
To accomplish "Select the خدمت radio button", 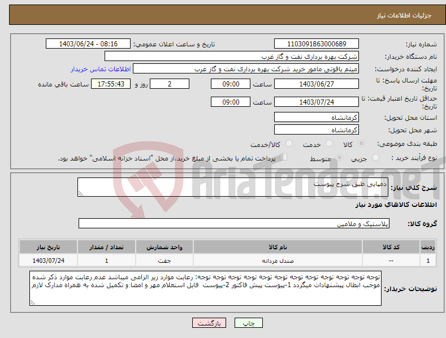I will [x=329, y=144].
